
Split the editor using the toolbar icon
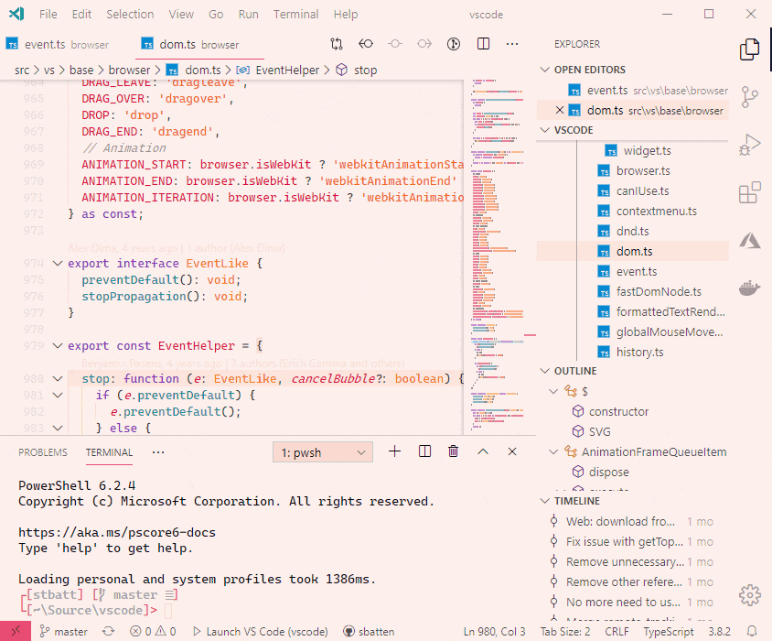coord(484,44)
